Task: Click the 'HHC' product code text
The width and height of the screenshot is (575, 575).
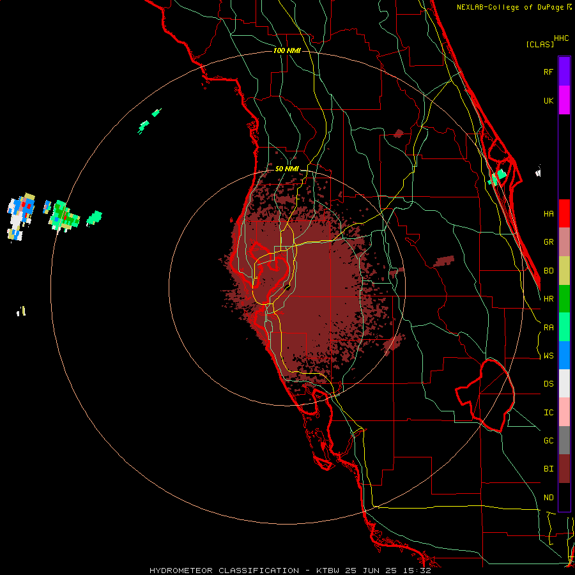Action: 561,38
